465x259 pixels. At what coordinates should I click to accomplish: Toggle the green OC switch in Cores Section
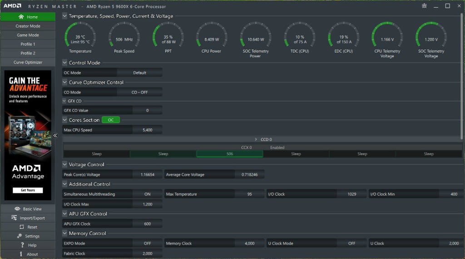111,120
